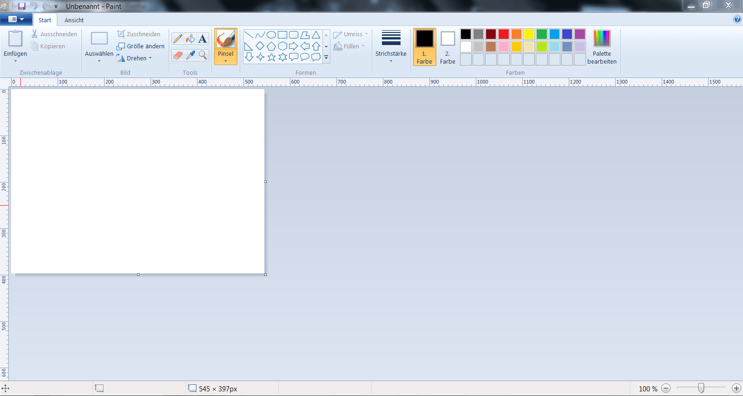Viewport: 743px width, 396px height.
Task: Pick the purple color swatch
Action: pos(579,34)
